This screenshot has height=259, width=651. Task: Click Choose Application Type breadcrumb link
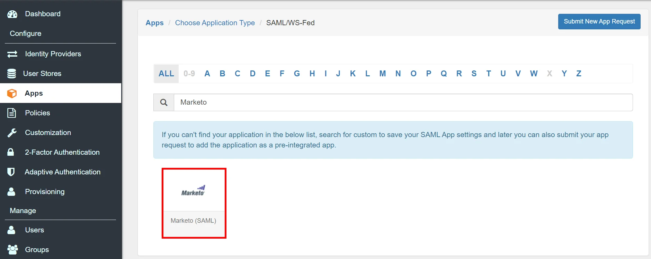[215, 23]
